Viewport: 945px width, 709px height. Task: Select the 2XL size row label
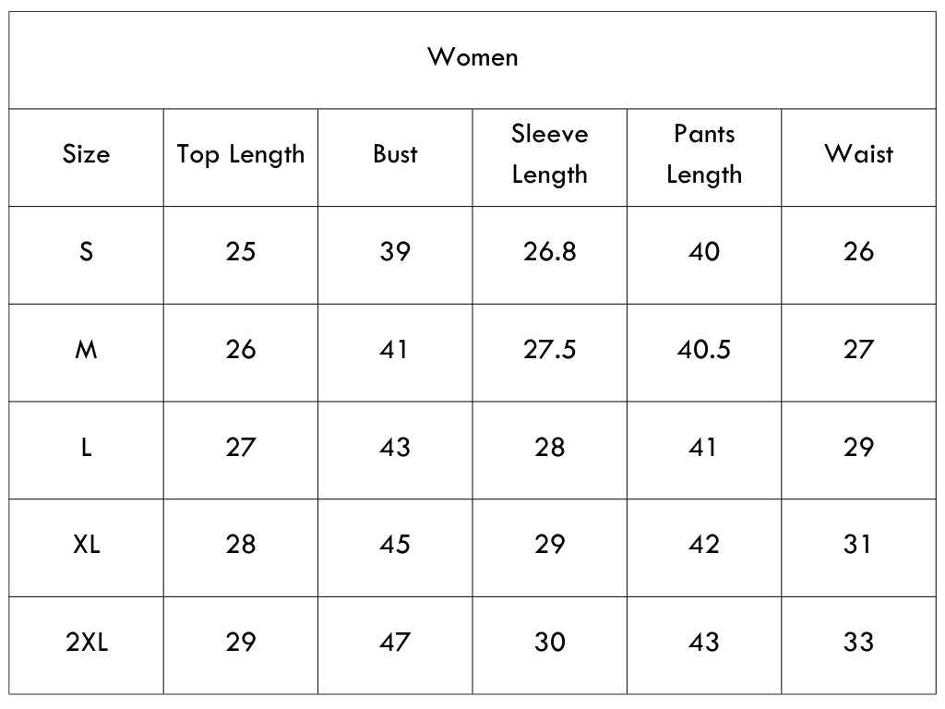pos(86,643)
